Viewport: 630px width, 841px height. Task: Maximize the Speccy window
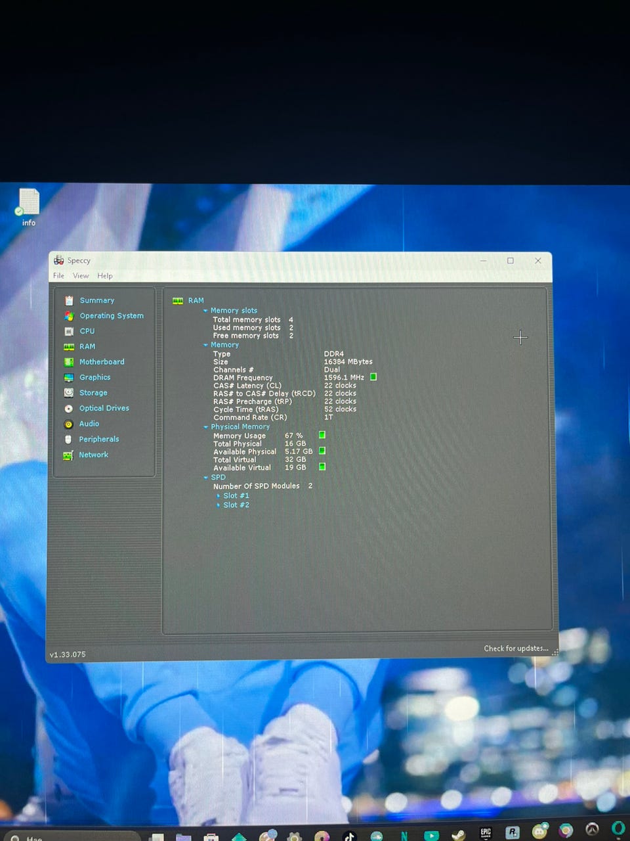(511, 261)
